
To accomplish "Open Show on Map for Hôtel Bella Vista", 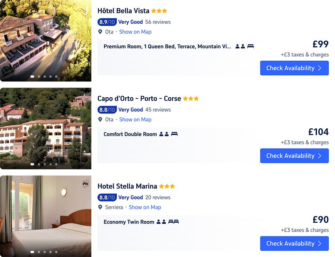I will [135, 32].
